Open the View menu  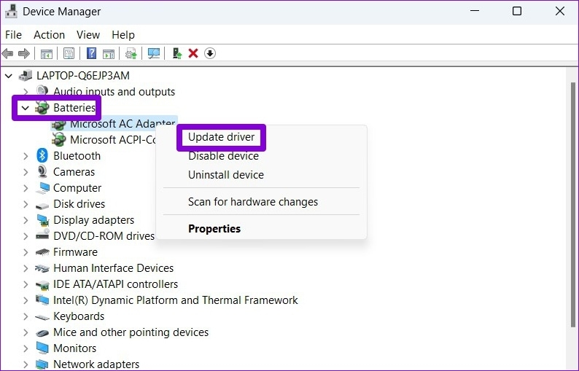(88, 34)
